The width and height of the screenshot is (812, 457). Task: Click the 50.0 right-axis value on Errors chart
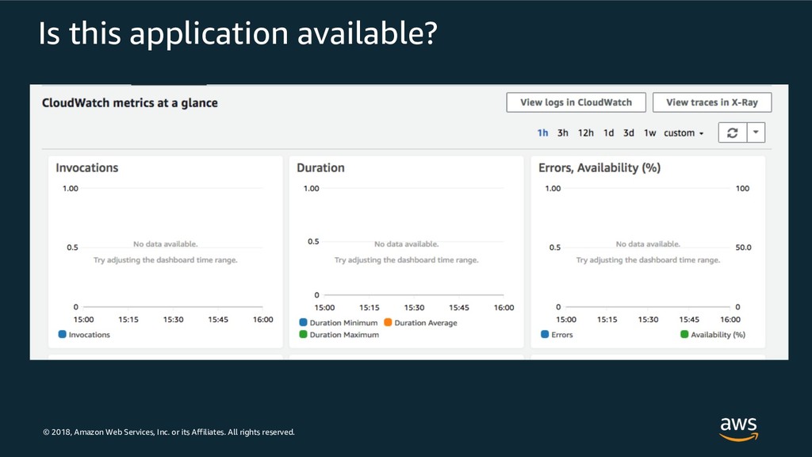[743, 248]
